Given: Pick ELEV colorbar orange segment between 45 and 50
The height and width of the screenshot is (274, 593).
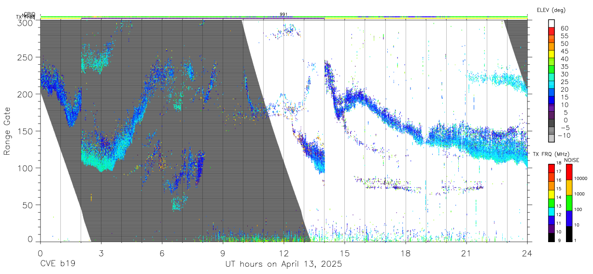Looking at the screenshot, I should (x=551, y=47).
